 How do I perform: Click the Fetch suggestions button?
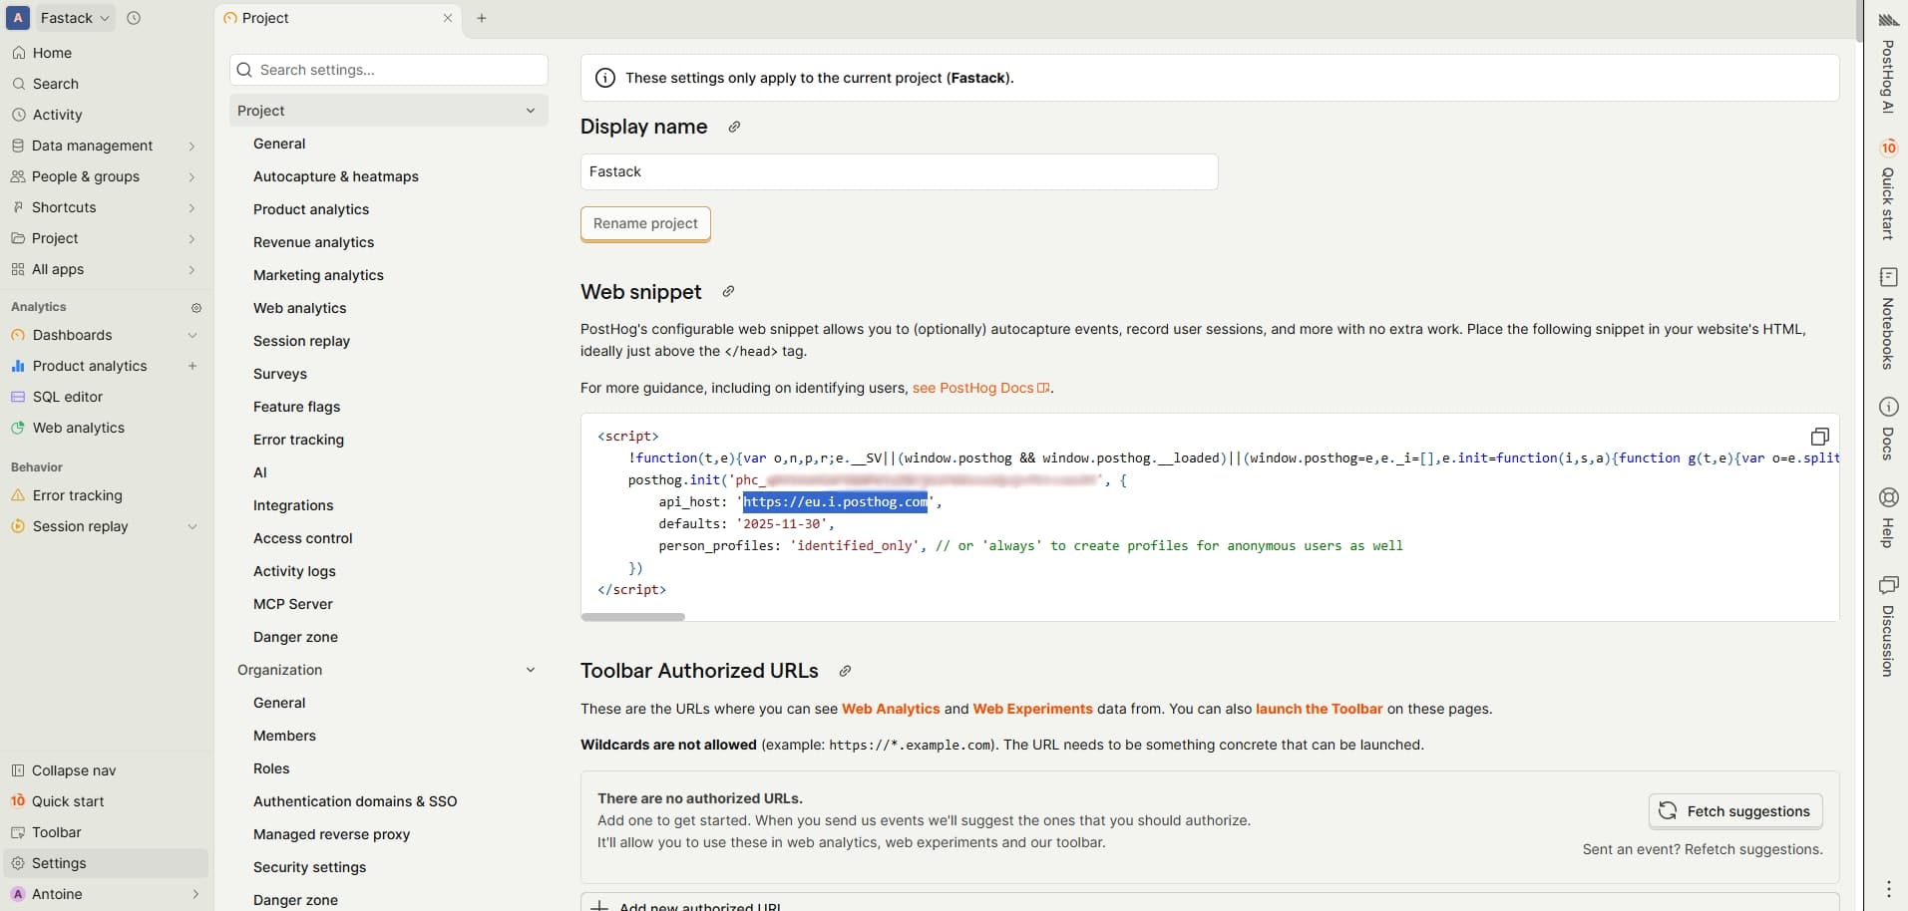pos(1735,811)
